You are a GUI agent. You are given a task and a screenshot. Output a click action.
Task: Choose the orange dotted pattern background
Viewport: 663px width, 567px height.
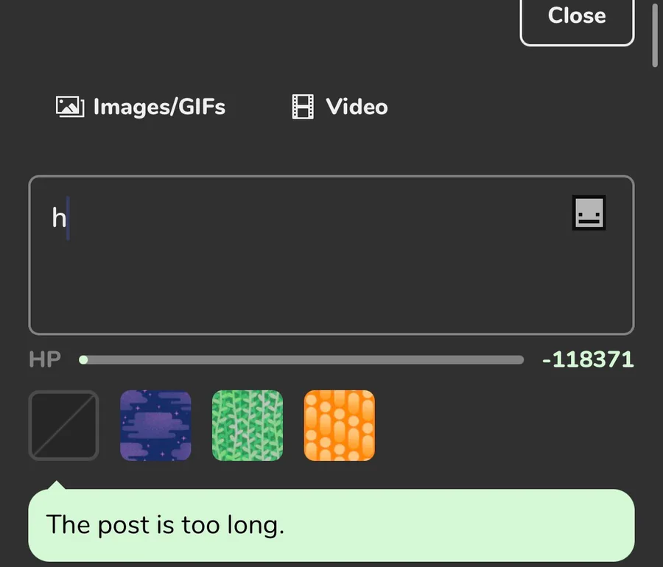point(340,426)
